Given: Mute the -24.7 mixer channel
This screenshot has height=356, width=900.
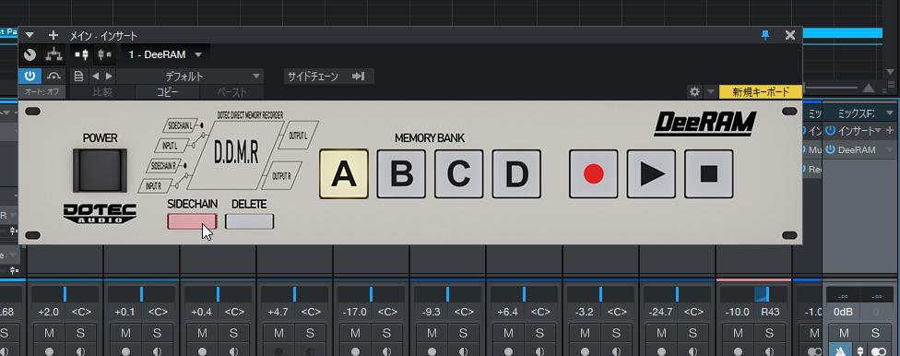Looking at the screenshot, I should [662, 333].
